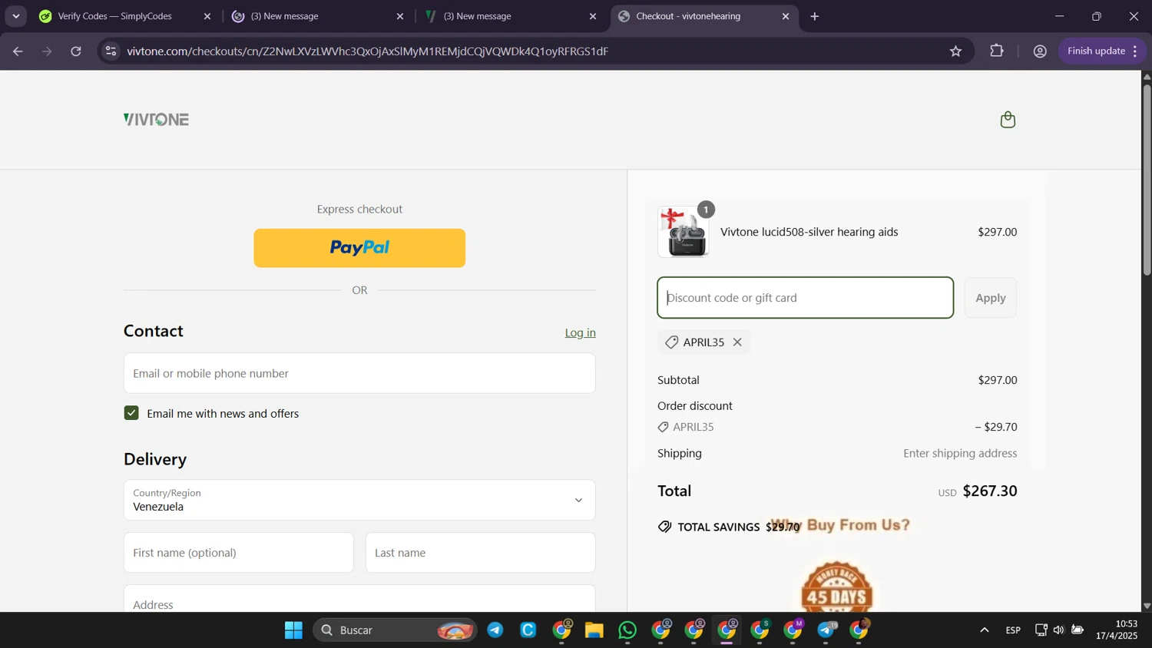Click the browser back arrow
This screenshot has width=1152, height=648.
18,51
